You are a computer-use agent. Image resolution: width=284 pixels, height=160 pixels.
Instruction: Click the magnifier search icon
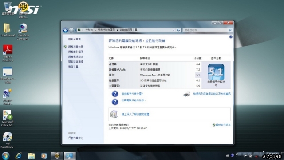pyautogui.click(x=230, y=30)
